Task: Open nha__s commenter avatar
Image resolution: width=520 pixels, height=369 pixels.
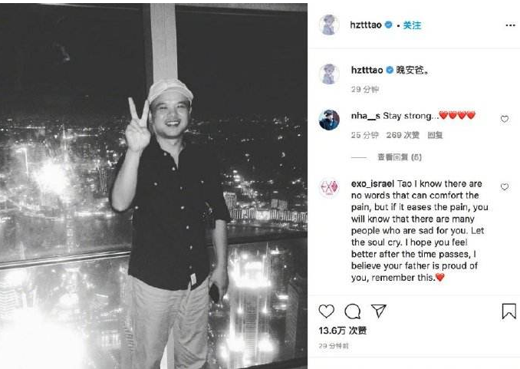Action: pyautogui.click(x=329, y=120)
